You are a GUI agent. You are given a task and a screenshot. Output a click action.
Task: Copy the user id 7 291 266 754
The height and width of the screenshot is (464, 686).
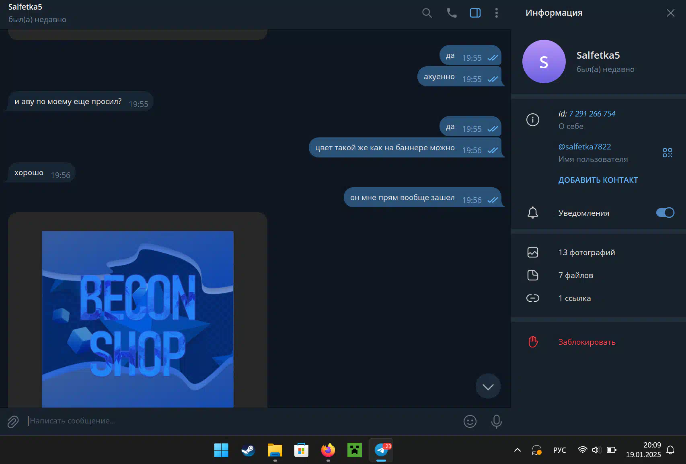(x=592, y=114)
